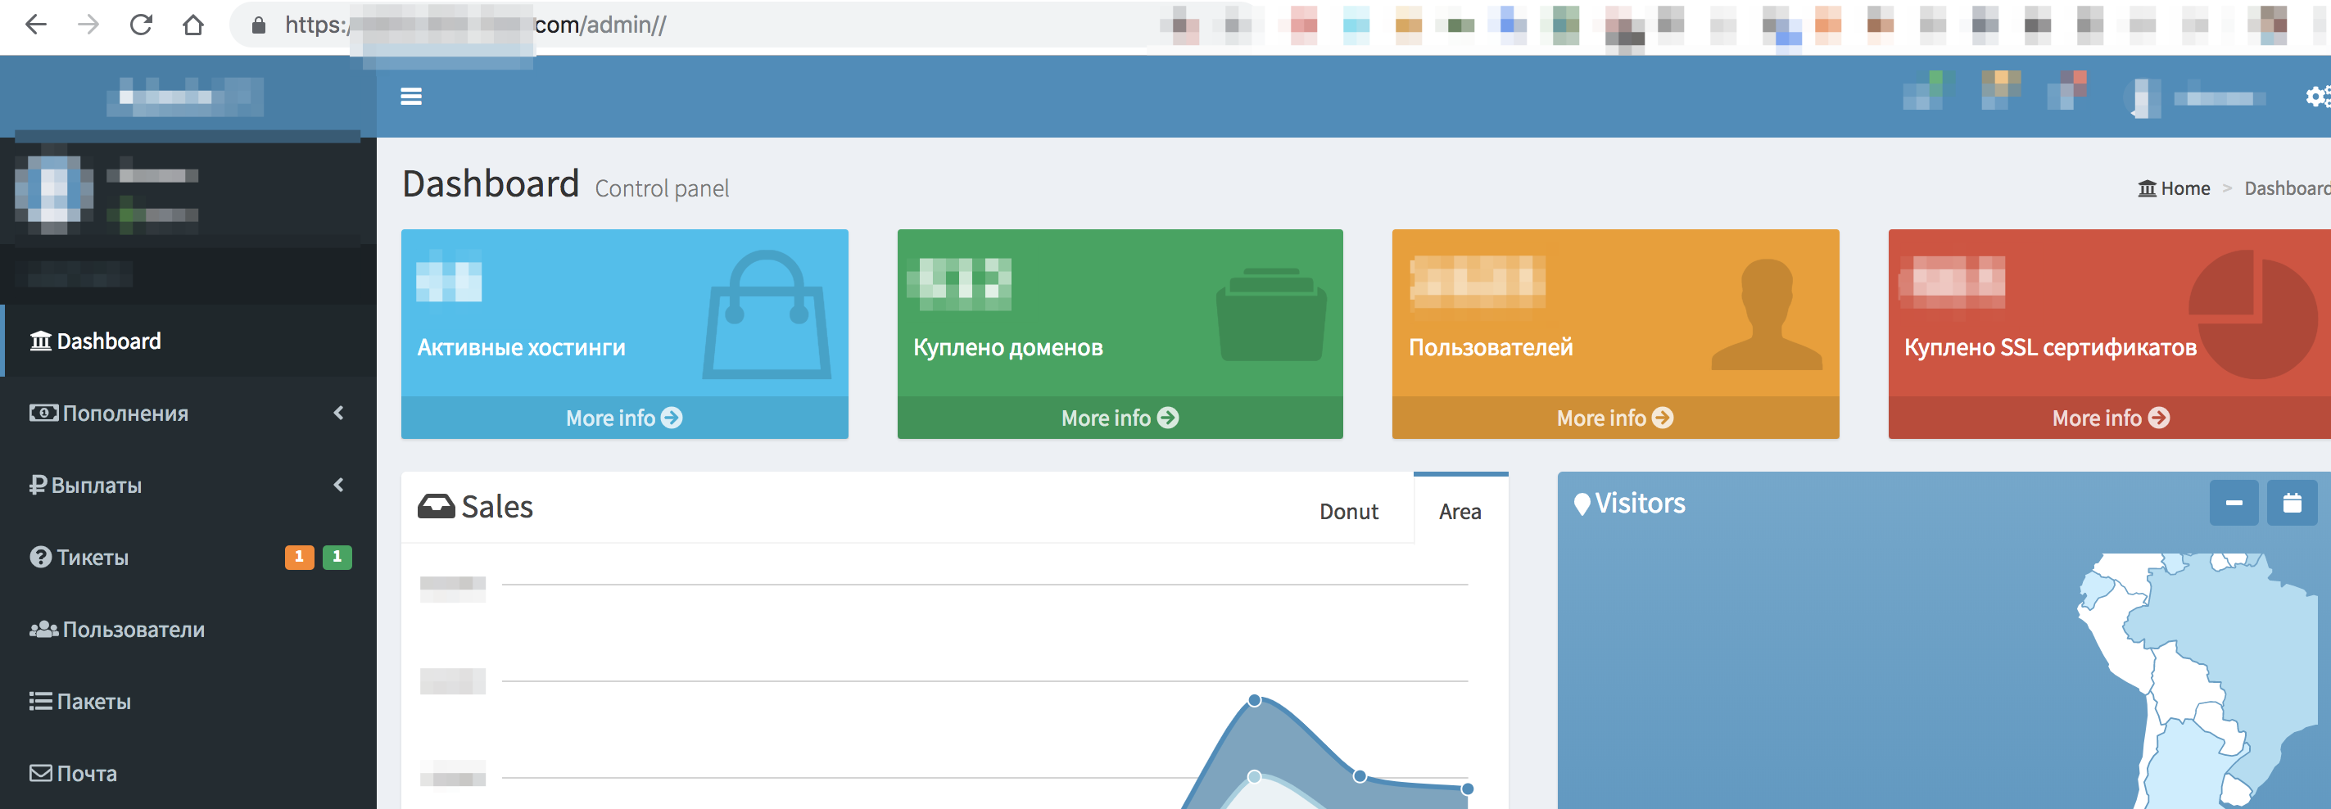Reload the page with the refresh icon
This screenshot has height=809, width=2331.
click(141, 25)
